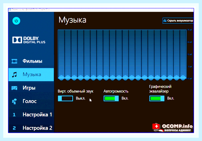Click the Графический эквалайзер label
The image size is (202, 141).
(160, 89)
